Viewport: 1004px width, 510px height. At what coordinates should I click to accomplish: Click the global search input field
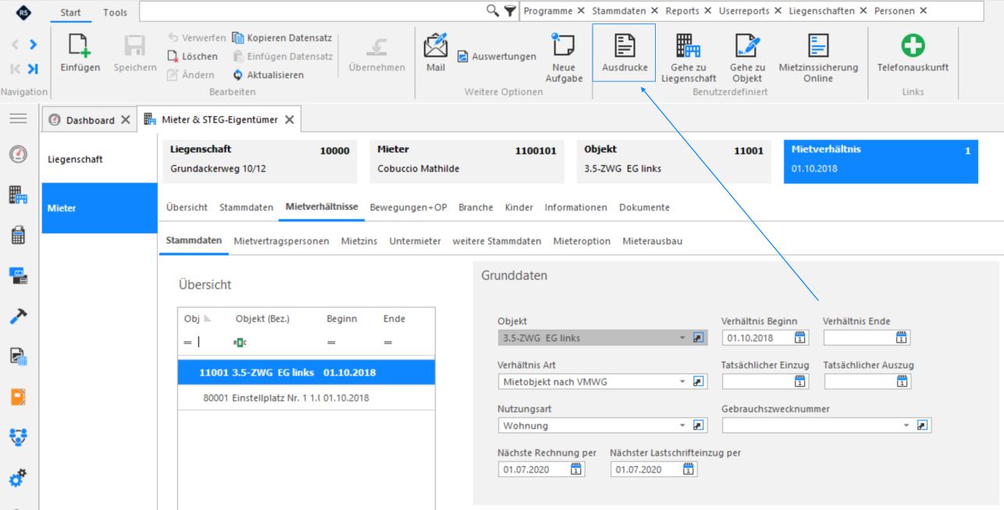pyautogui.click(x=312, y=11)
